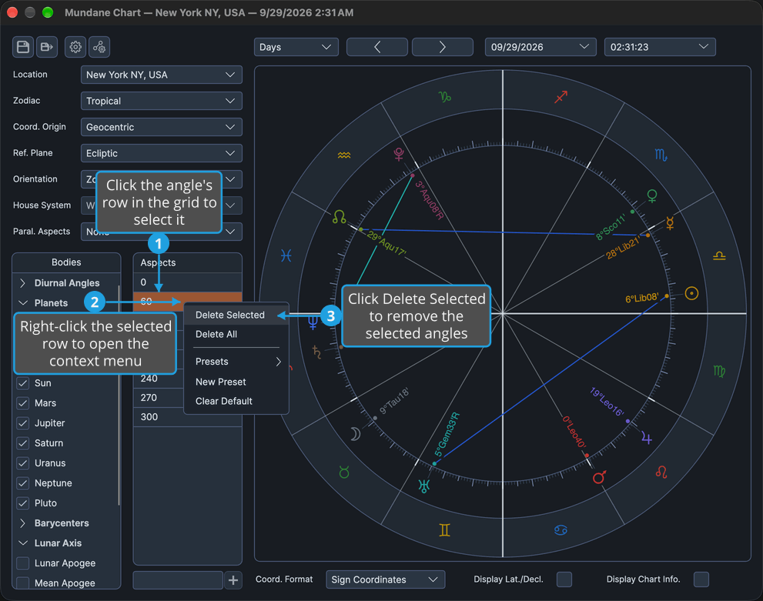Collapse the Lunar Axis group
Viewport: 763px width, 601px height.
pos(22,543)
